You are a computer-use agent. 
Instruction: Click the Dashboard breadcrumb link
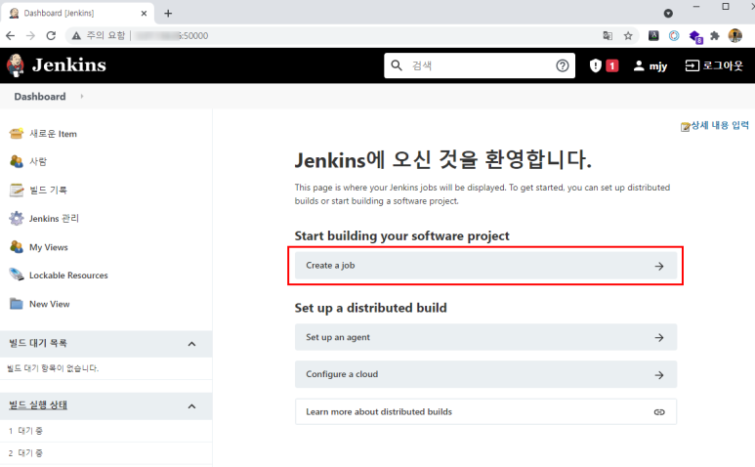(x=40, y=97)
